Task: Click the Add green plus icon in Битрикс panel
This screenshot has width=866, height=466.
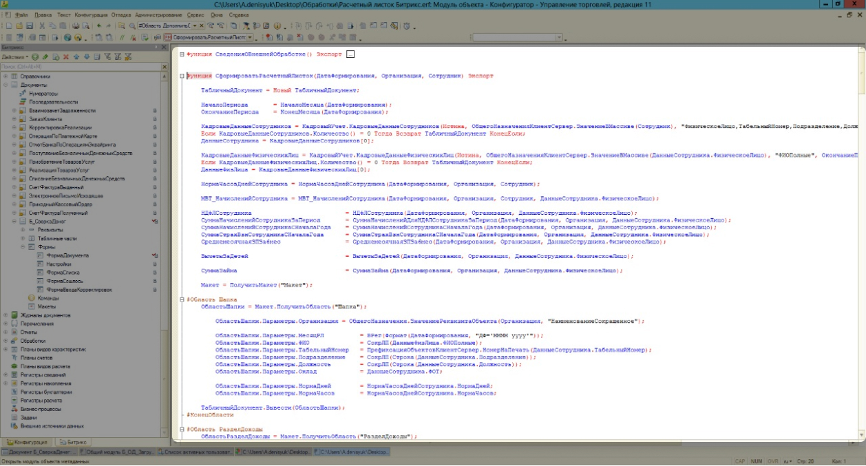Action: (35, 56)
